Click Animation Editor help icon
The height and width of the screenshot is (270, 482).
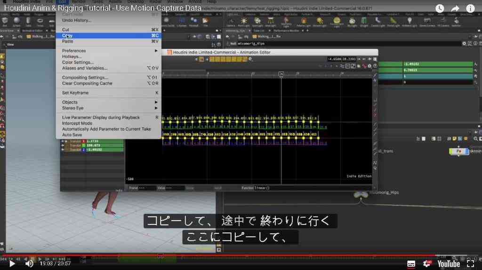375,66
